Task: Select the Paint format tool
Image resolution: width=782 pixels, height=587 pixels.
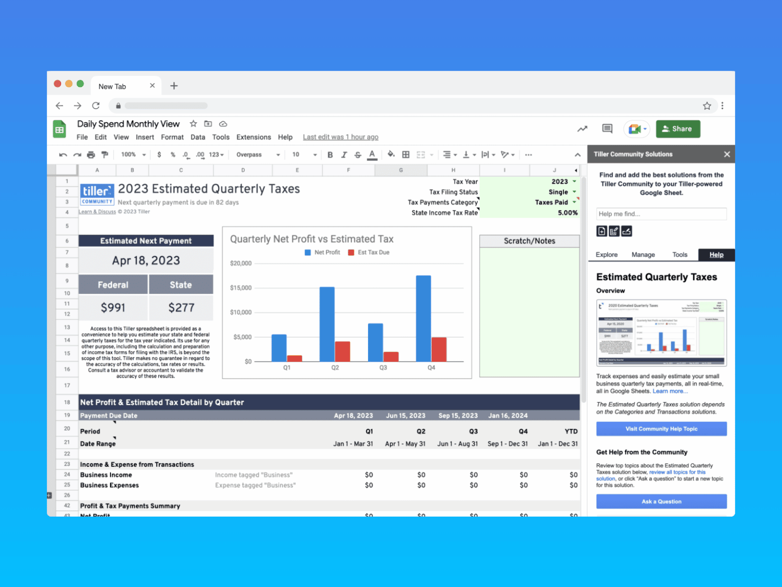Action: coord(105,154)
